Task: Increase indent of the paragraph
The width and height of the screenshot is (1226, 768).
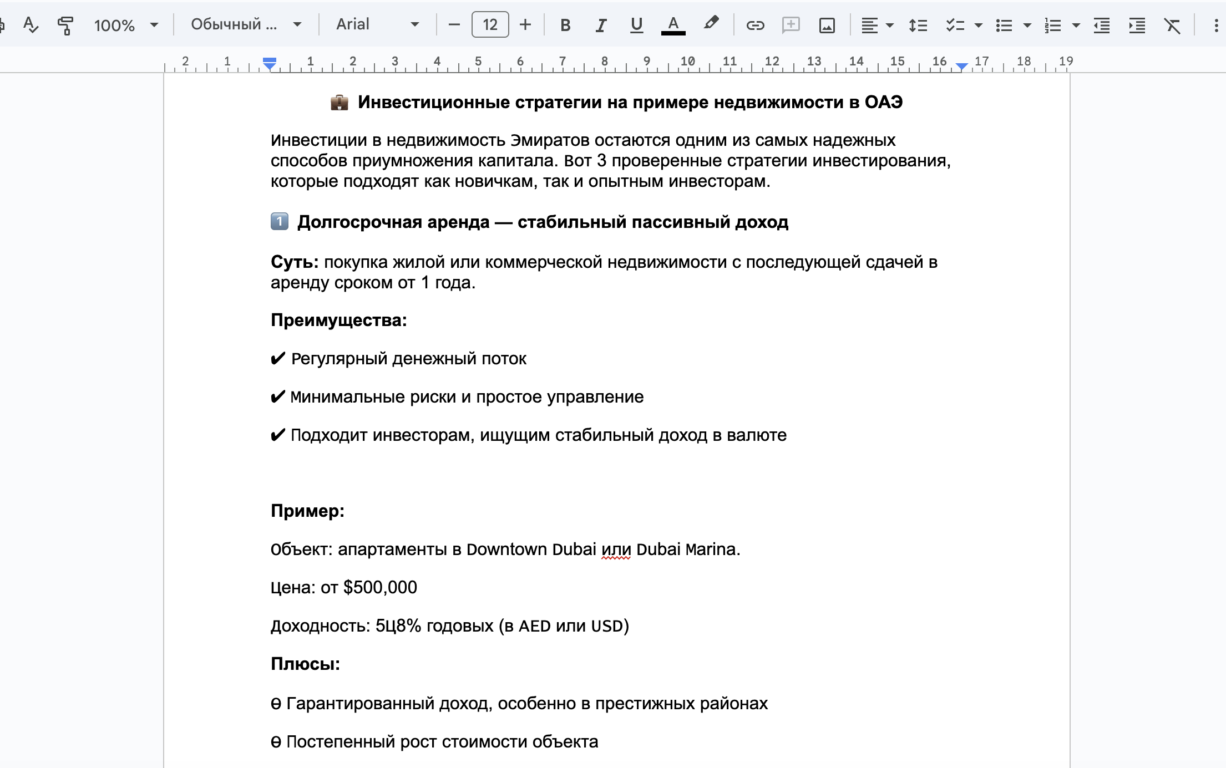Action: click(x=1137, y=25)
